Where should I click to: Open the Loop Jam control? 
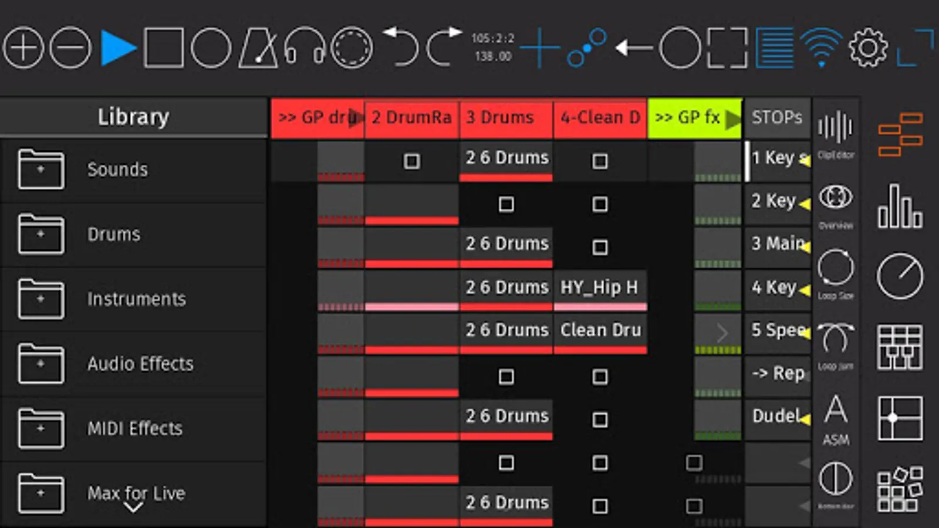click(x=836, y=346)
